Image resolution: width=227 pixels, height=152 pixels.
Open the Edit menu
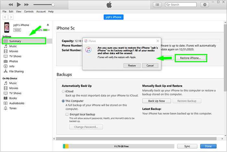point(11,11)
